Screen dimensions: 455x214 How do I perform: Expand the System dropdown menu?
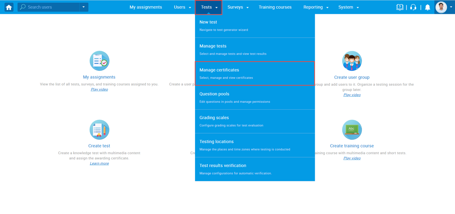pos(348,7)
